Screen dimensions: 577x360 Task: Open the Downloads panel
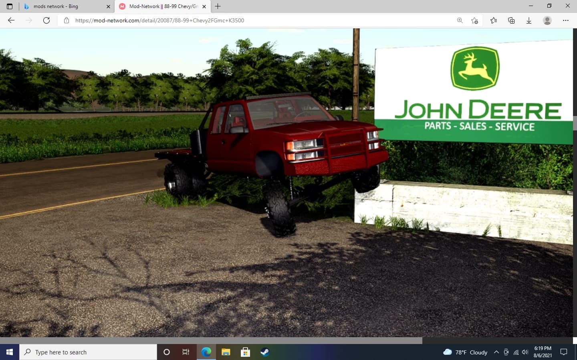[529, 20]
